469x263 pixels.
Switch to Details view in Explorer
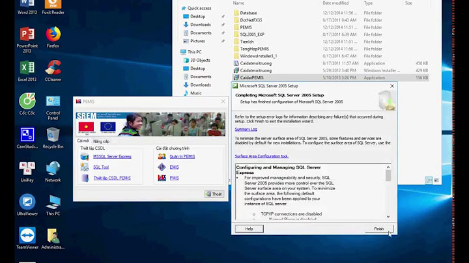point(429,180)
